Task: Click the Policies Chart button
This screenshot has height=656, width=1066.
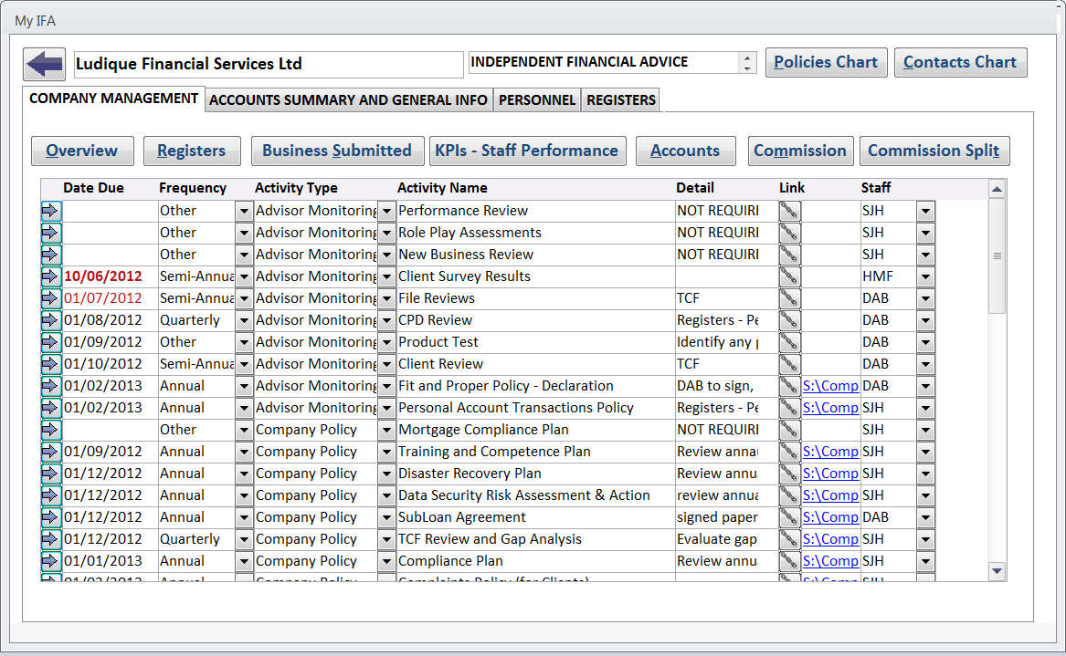Action: [x=826, y=62]
